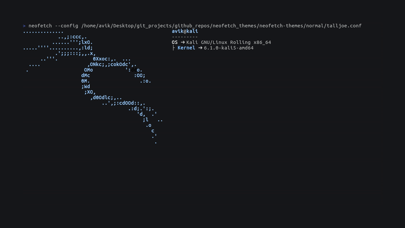
Task: Click the @ symbol between avik and kali
Action: click(x=185, y=31)
